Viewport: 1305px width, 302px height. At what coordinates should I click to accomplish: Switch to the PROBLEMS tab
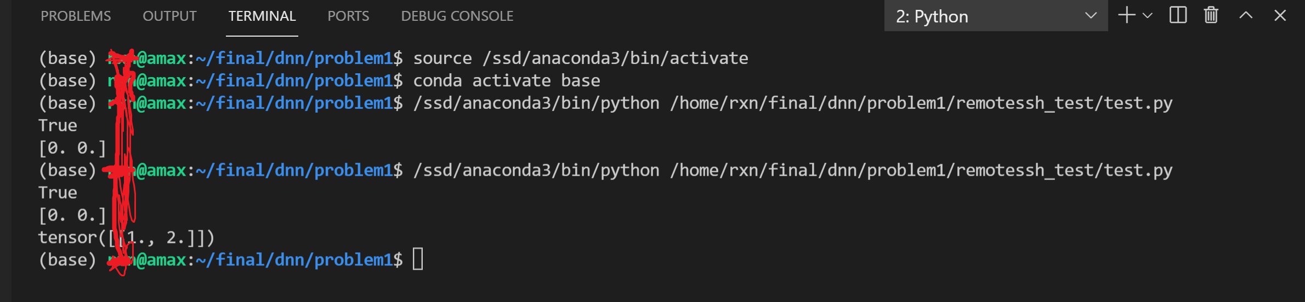tap(76, 16)
